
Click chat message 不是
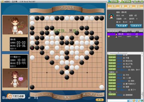coord(127,58)
